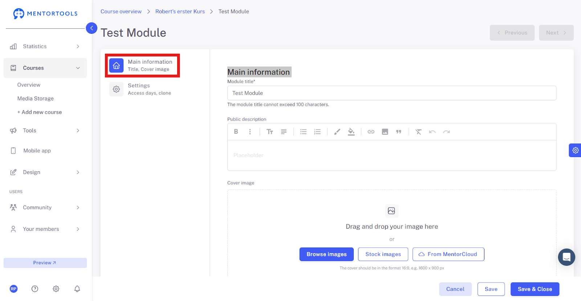Expand the Statistics menu
Screen dimensions: 581x301
click(45, 47)
